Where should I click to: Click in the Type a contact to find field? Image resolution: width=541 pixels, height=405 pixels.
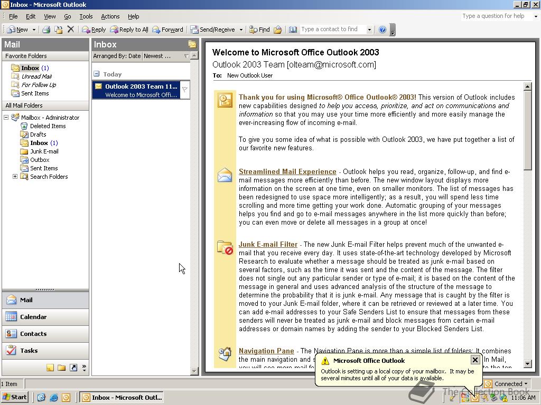click(x=333, y=30)
